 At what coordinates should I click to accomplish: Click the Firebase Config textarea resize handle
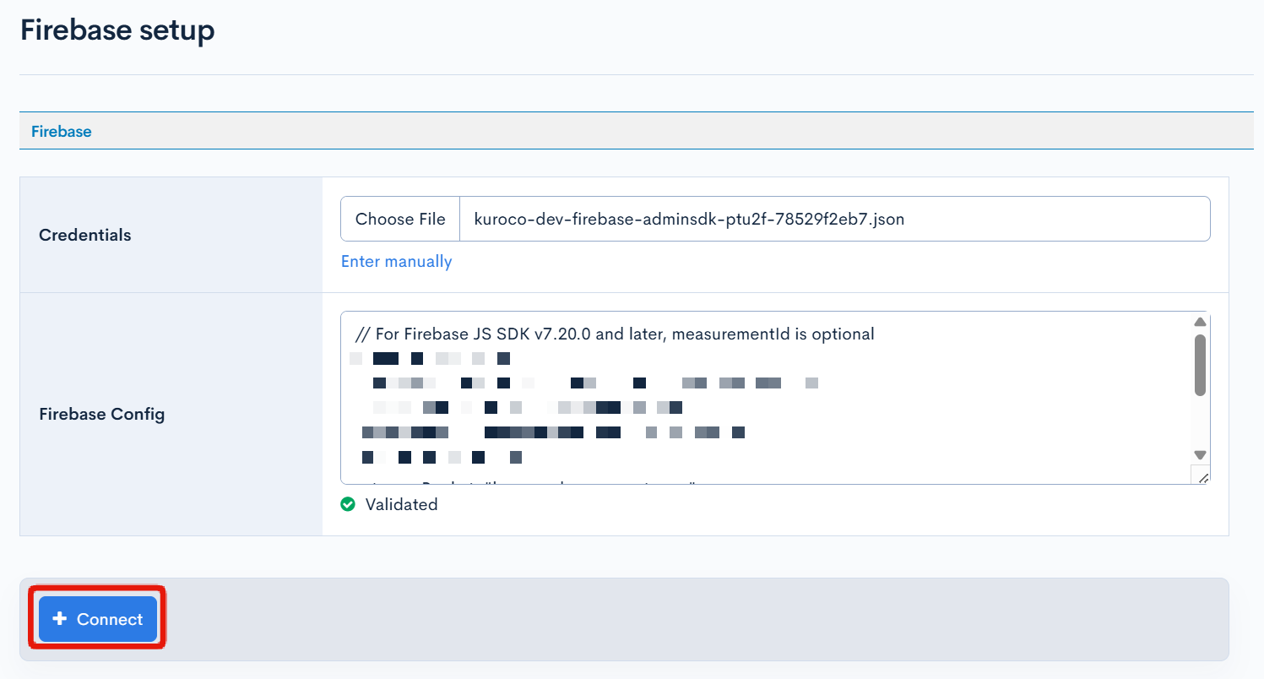point(1202,476)
